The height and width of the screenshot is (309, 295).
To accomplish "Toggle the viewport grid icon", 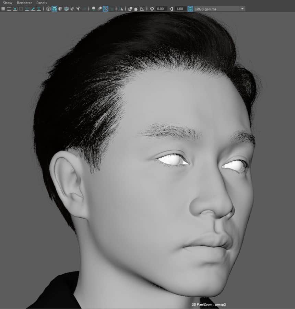I will point(3,9).
